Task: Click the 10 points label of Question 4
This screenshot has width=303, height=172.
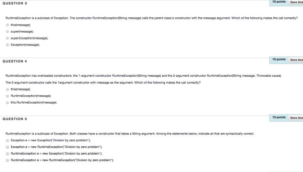Action: 279,59
